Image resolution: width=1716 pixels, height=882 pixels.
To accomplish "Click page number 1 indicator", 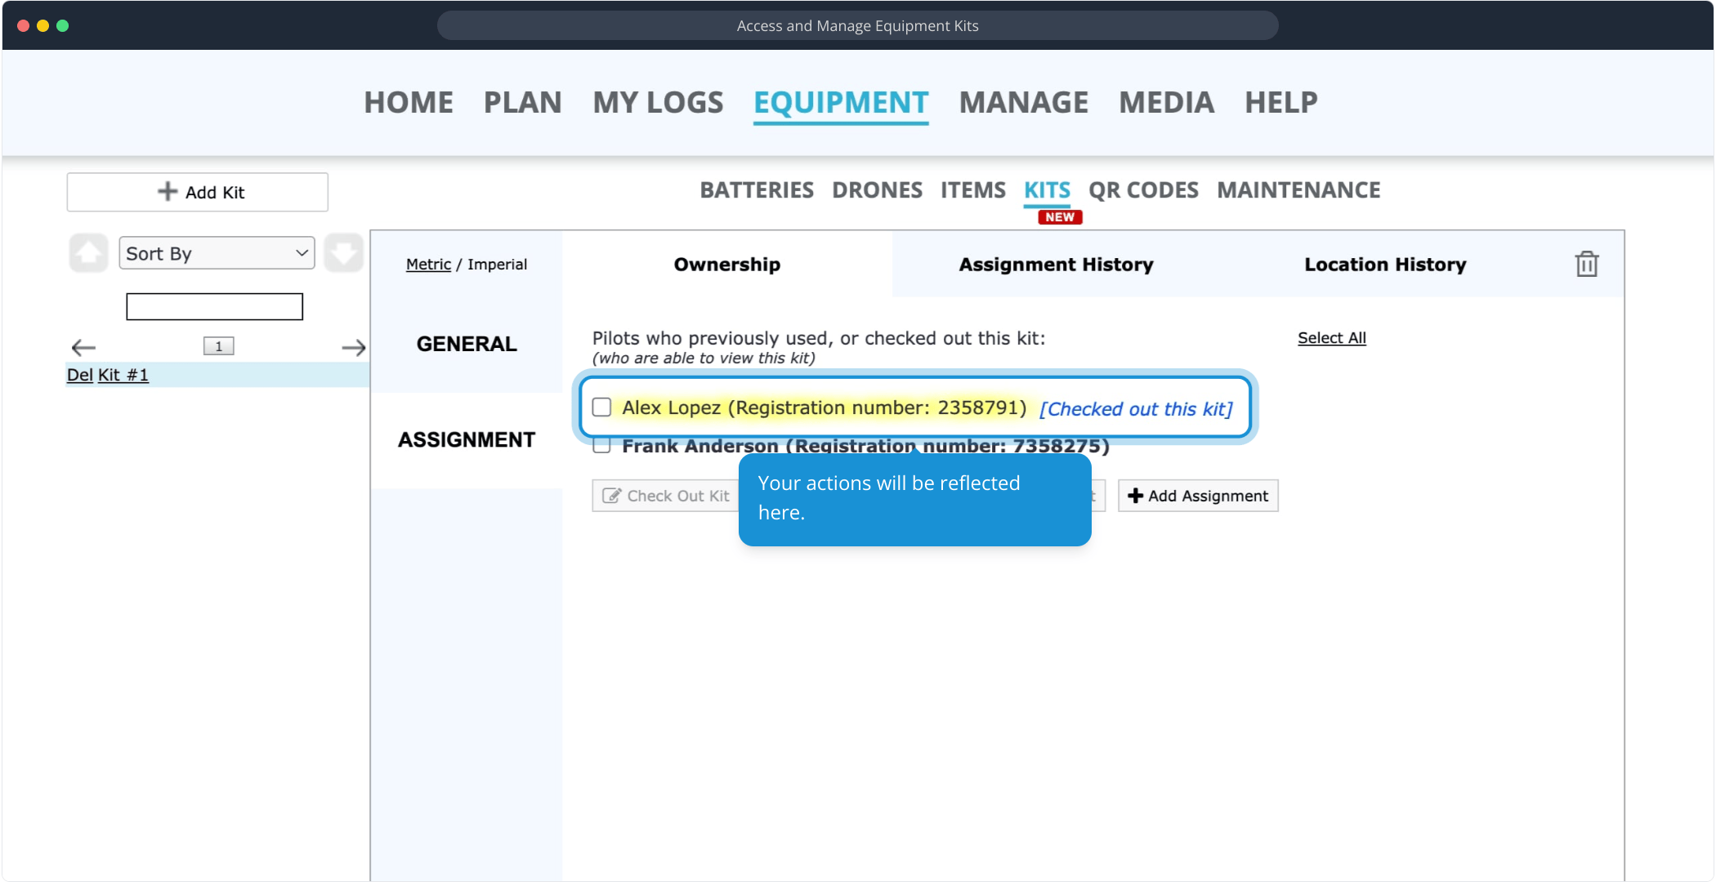I will coord(218,346).
